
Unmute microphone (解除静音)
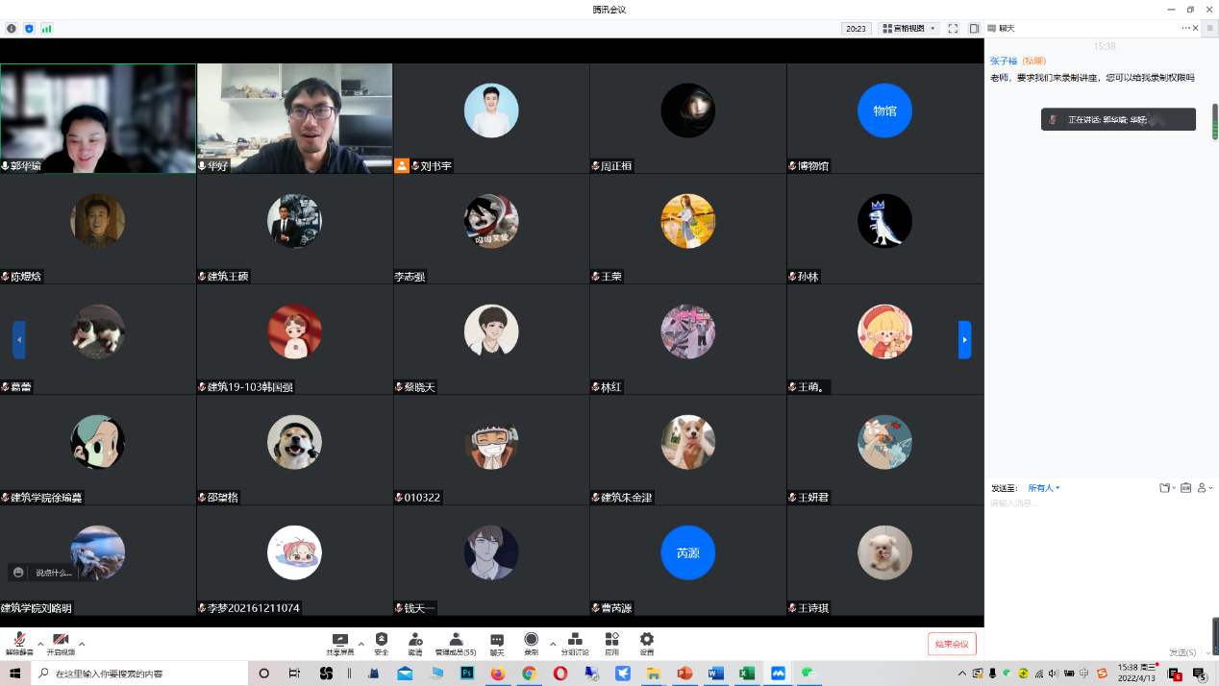pyautogui.click(x=19, y=643)
